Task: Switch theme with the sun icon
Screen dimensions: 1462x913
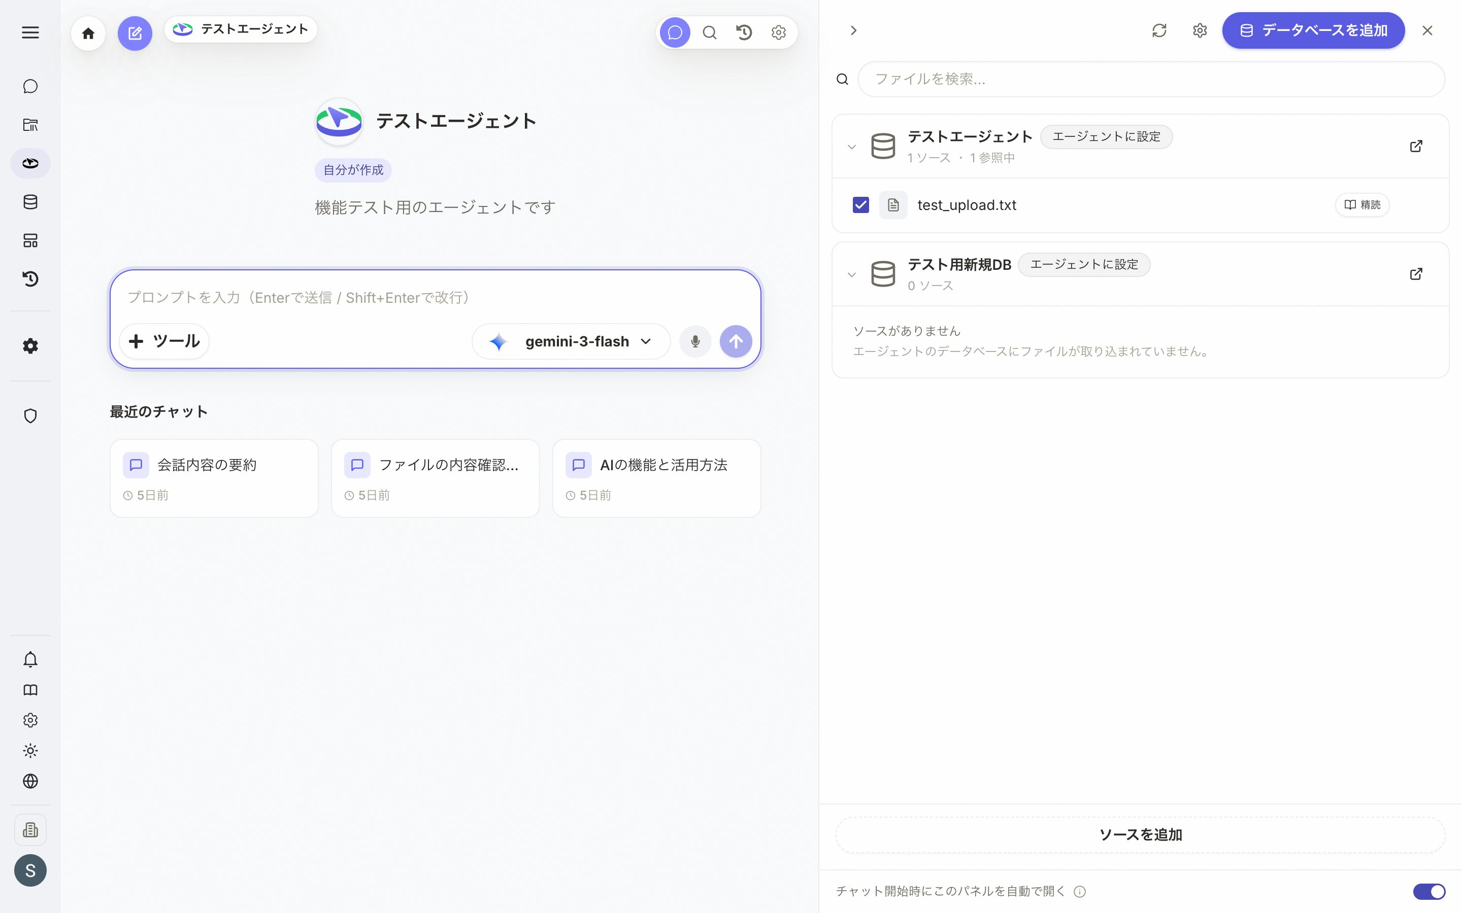Action: click(x=30, y=751)
